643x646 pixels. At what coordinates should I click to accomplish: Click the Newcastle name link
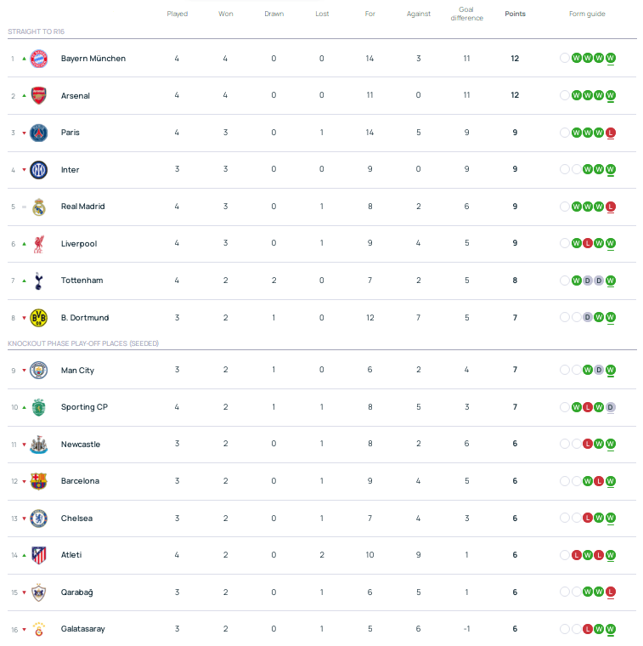tap(81, 445)
